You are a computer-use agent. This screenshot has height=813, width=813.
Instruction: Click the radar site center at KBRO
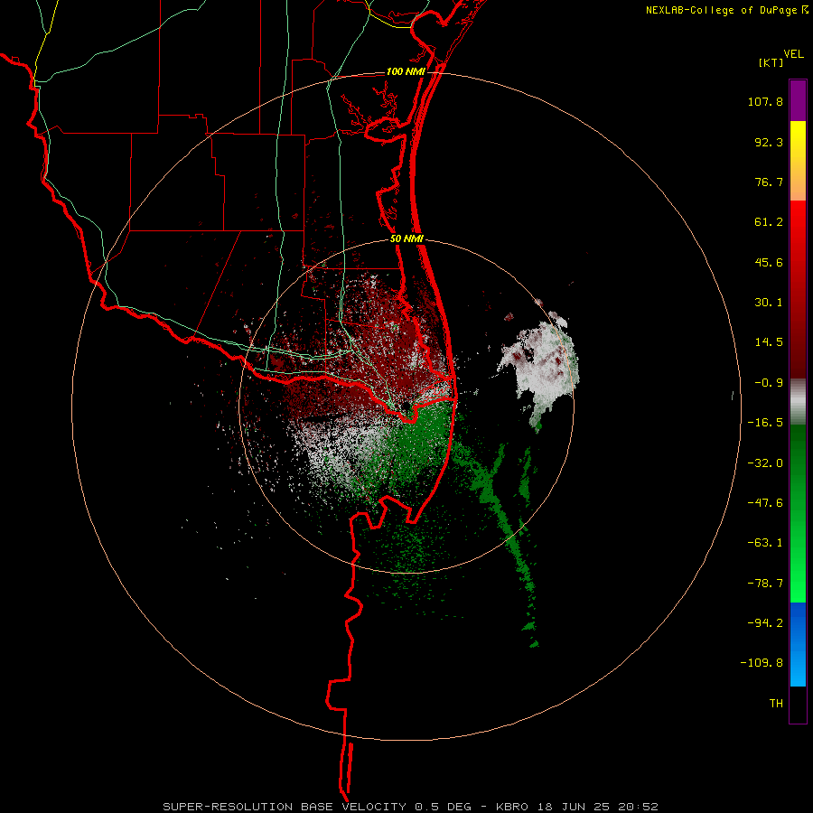click(406, 407)
